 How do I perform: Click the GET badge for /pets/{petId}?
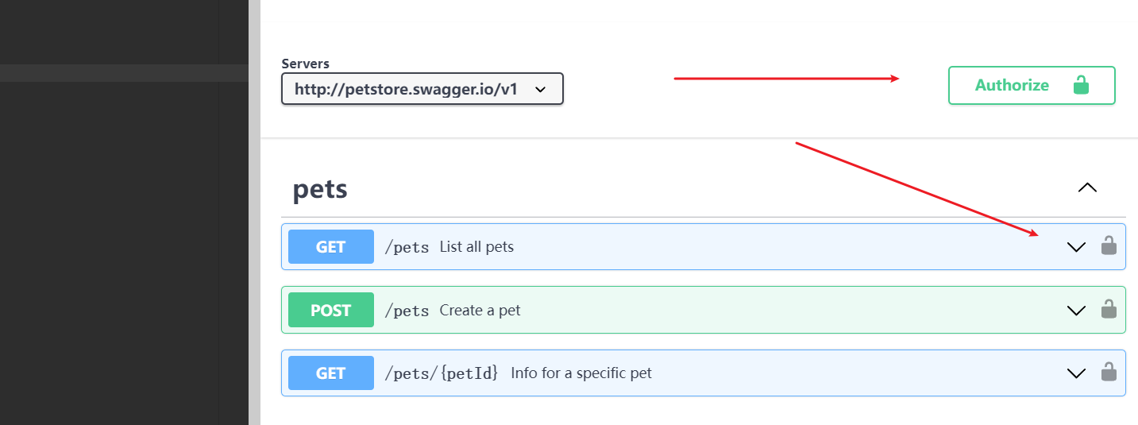click(330, 373)
